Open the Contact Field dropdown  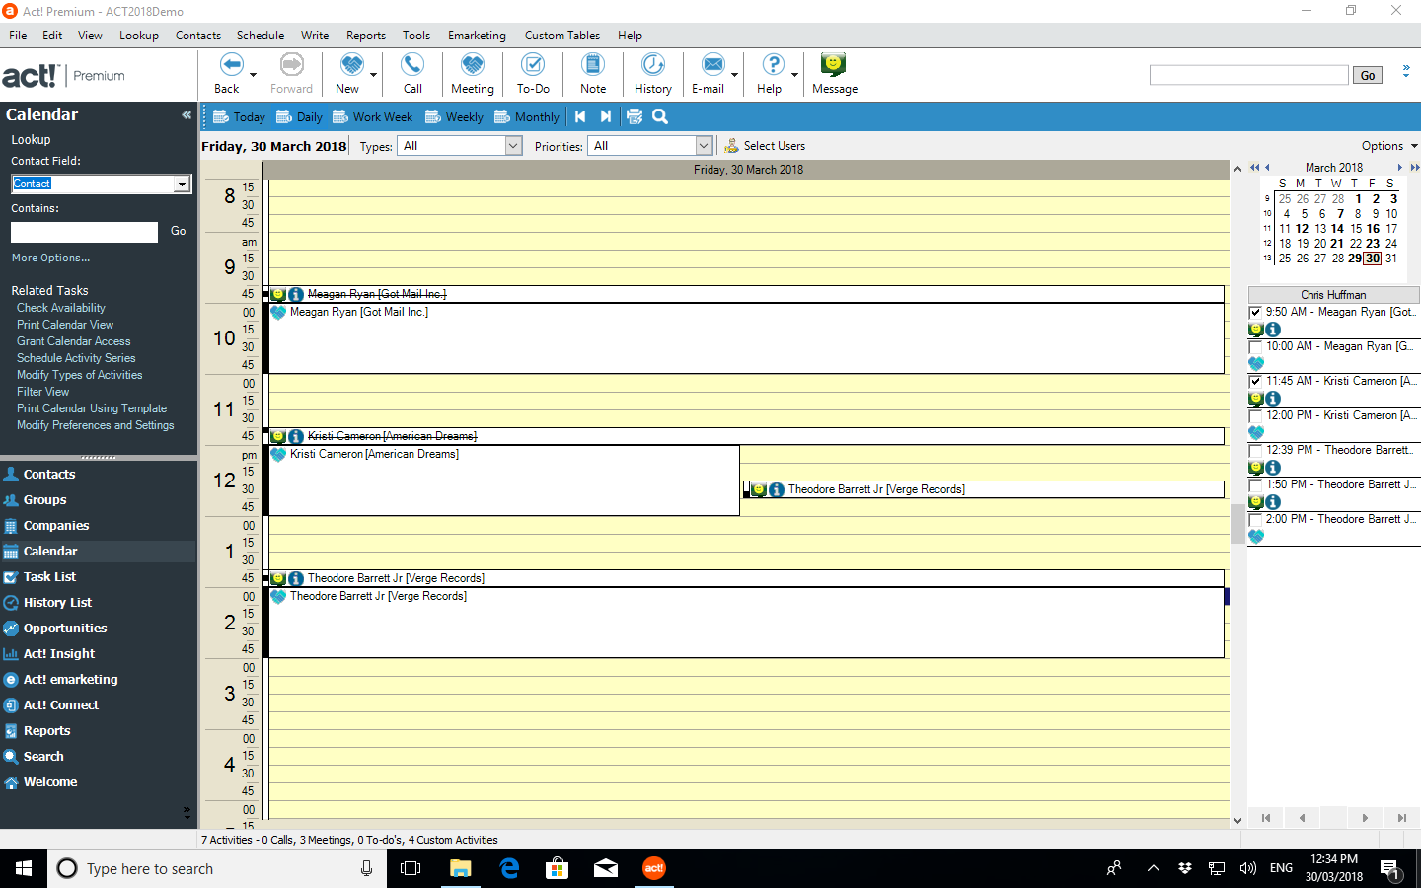point(182,184)
